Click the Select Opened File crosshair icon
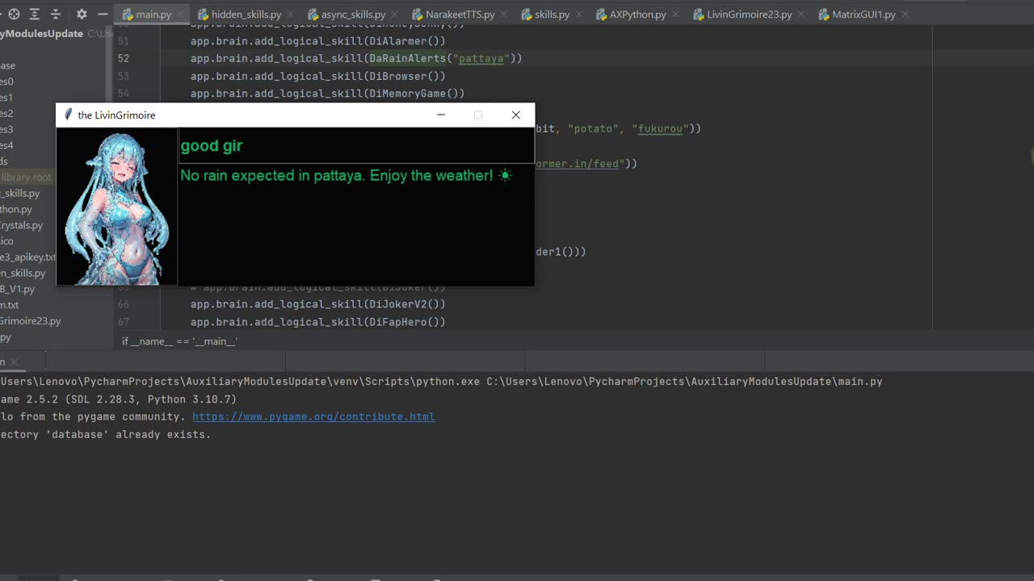The height and width of the screenshot is (581, 1034). pos(14,15)
